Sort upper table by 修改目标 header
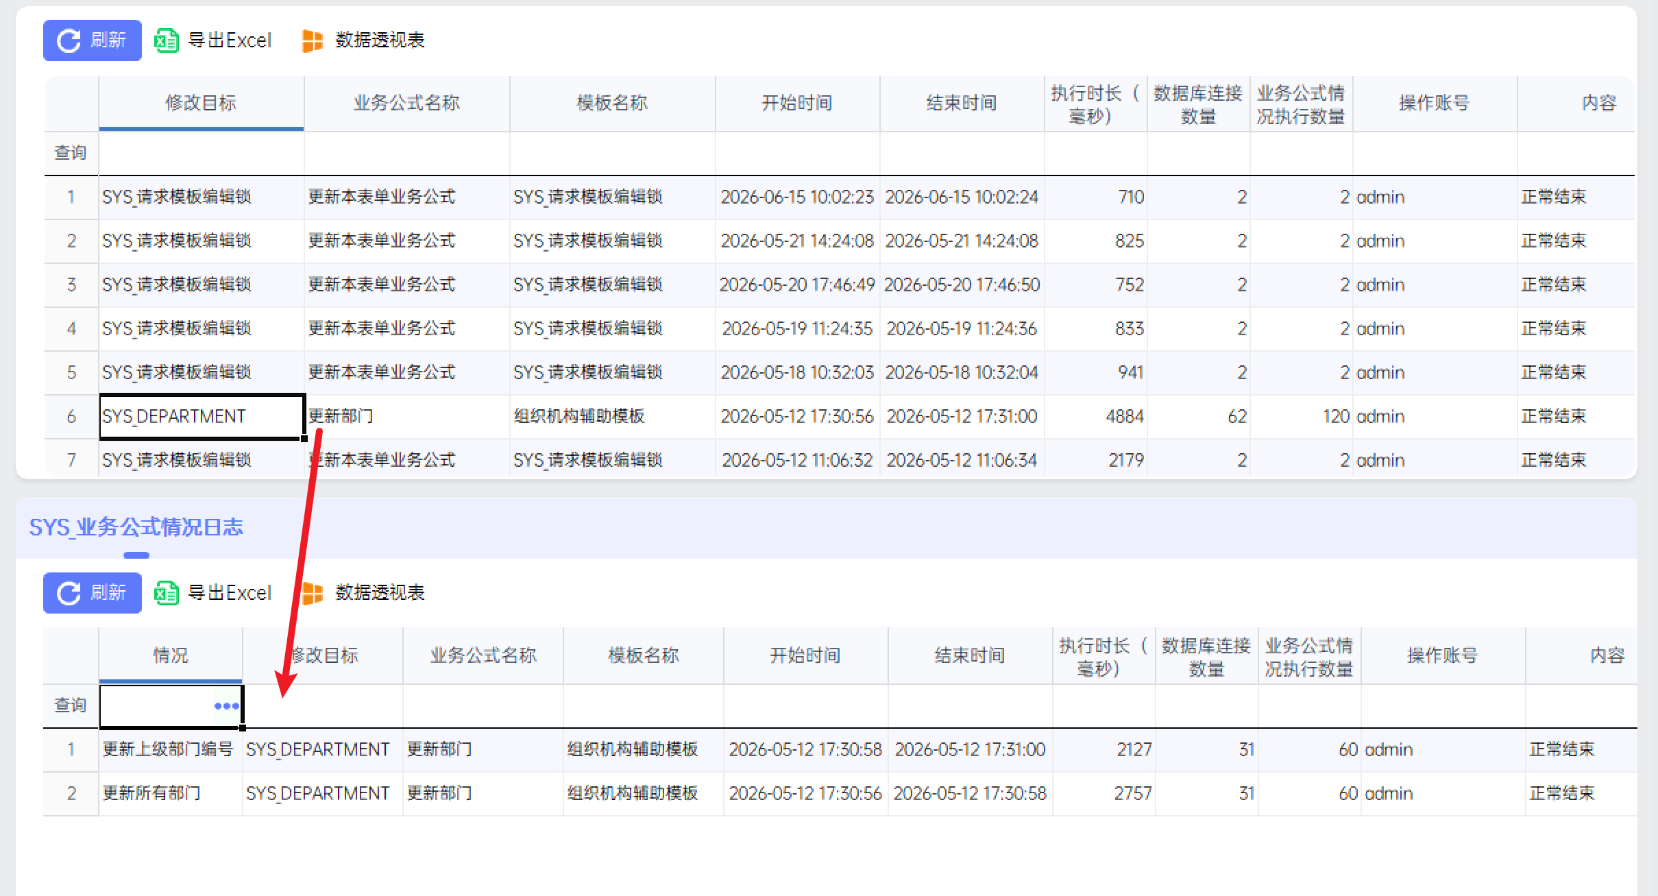This screenshot has width=1658, height=896. tap(202, 103)
